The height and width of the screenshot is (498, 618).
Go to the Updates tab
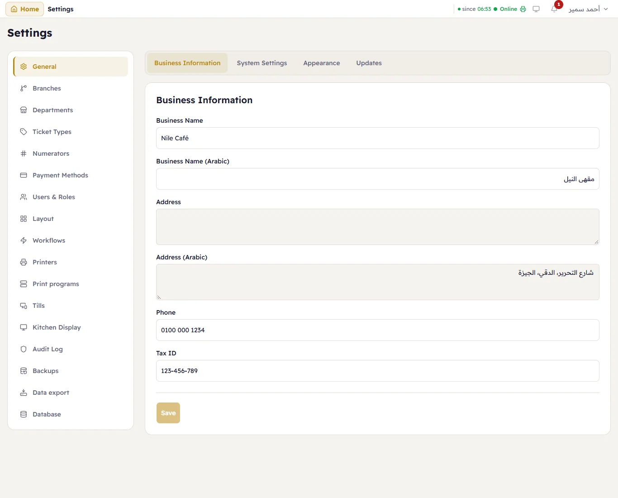(x=369, y=63)
